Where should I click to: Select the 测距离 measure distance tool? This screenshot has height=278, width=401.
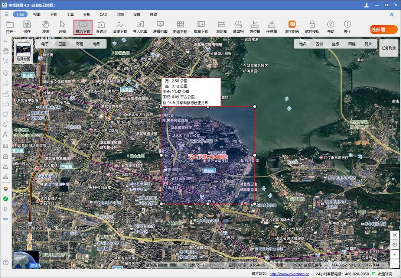(221, 27)
